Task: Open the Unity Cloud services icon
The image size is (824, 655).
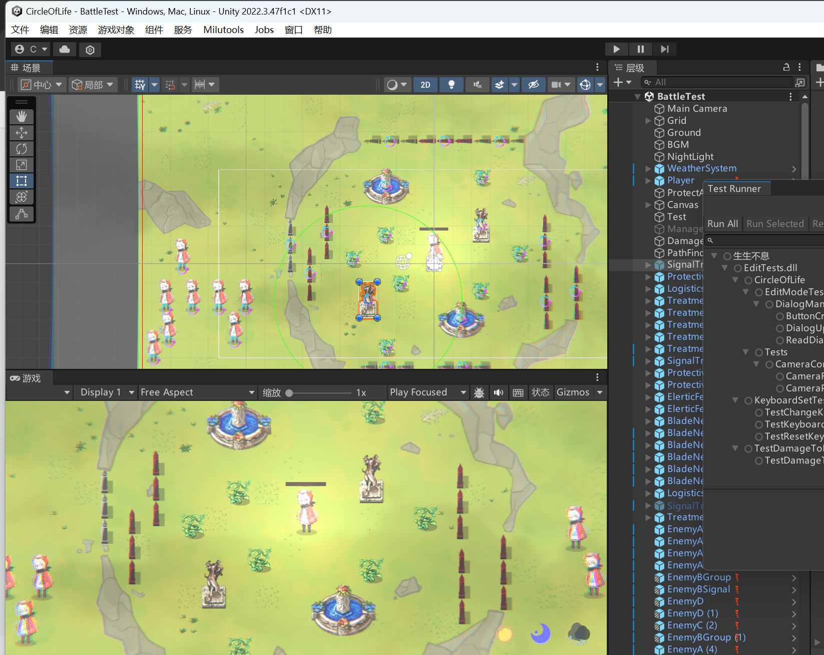Action: pyautogui.click(x=65, y=49)
